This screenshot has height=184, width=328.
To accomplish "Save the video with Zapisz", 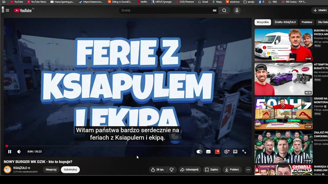I will point(211,169).
